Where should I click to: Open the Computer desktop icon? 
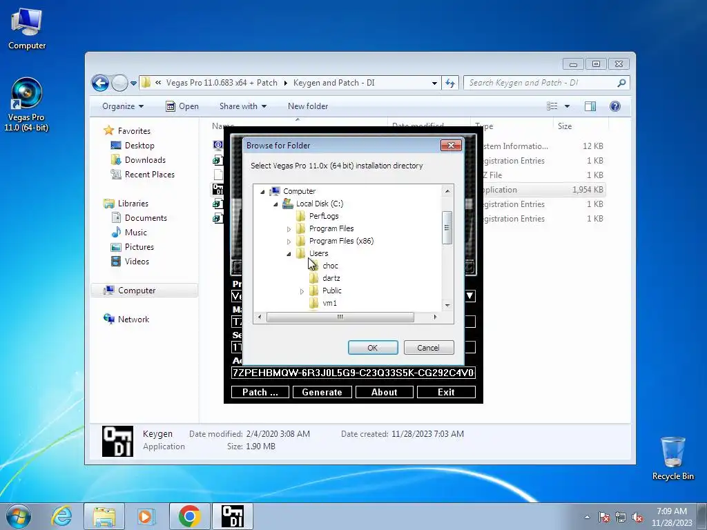point(27,29)
